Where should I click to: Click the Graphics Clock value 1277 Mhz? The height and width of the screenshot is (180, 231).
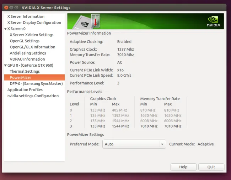(x=125, y=49)
